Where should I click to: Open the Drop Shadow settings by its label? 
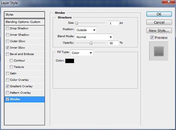[x=19, y=28]
